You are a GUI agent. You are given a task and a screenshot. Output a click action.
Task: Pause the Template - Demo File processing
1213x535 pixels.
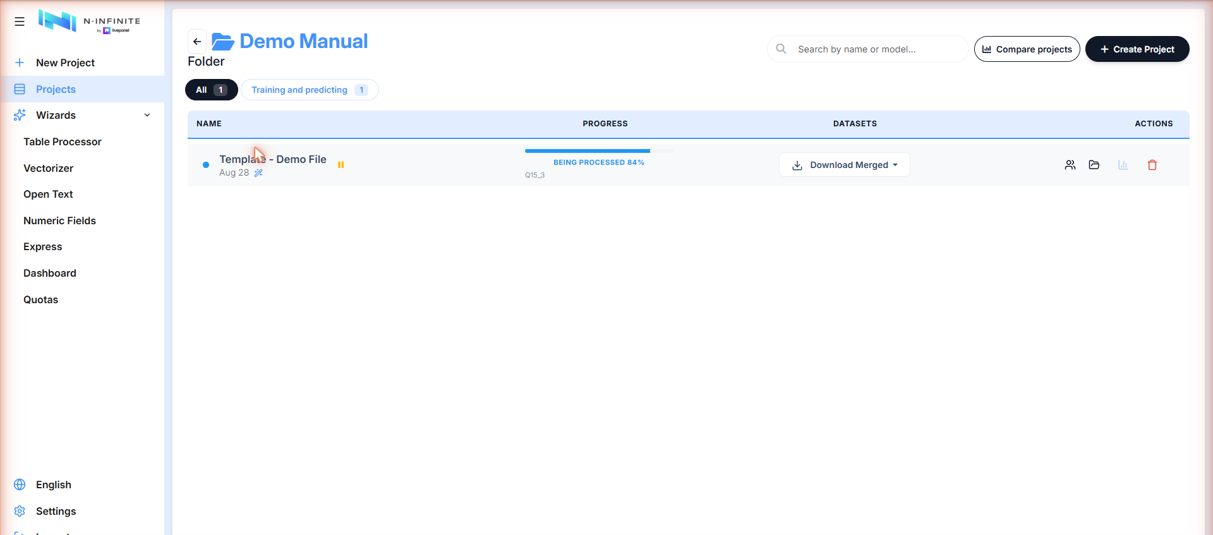(x=341, y=165)
